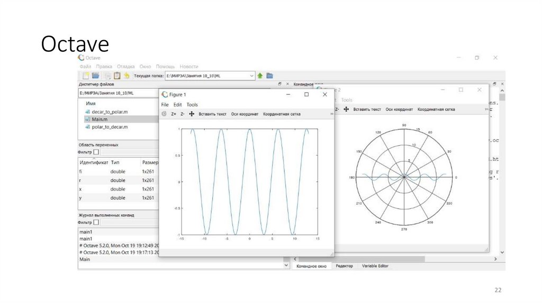Expand the Текущая папка path dropdown
This screenshot has width=542, height=303.
coord(251,76)
